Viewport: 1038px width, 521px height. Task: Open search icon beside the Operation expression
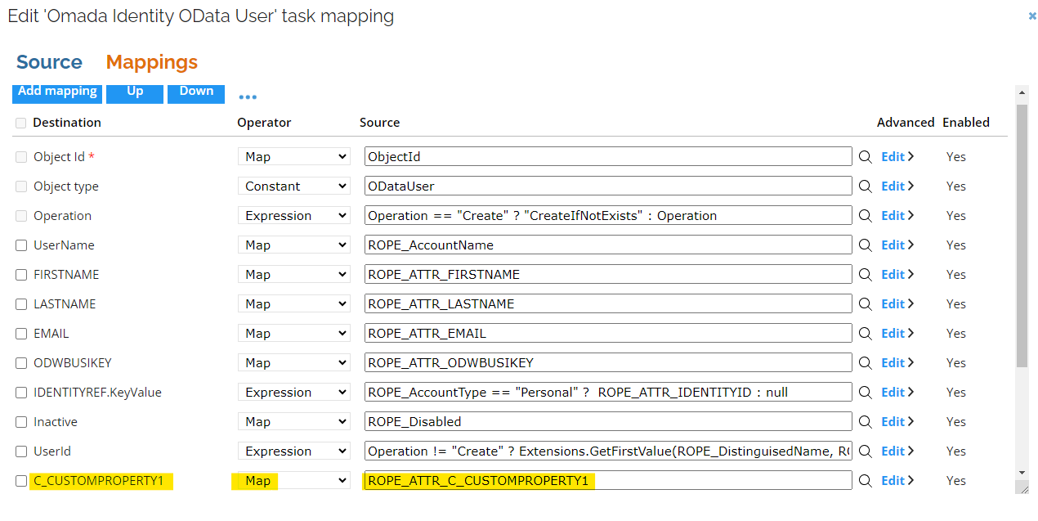click(865, 216)
